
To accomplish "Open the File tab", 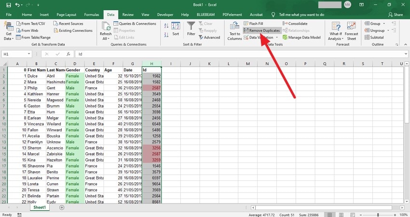I will tap(9, 14).
